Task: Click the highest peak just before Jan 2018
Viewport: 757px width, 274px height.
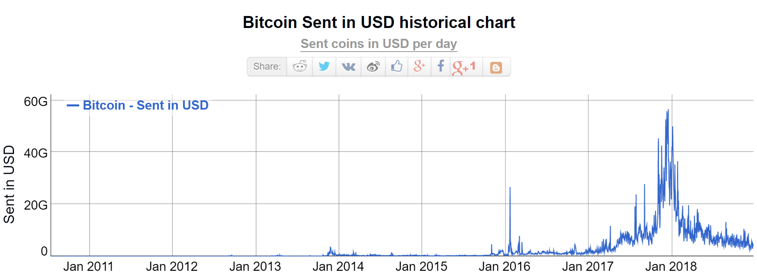Action: pos(667,111)
